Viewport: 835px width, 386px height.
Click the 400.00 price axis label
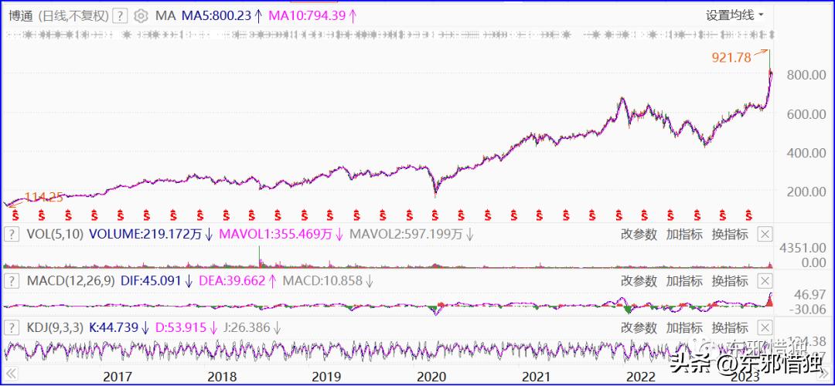tap(805, 153)
